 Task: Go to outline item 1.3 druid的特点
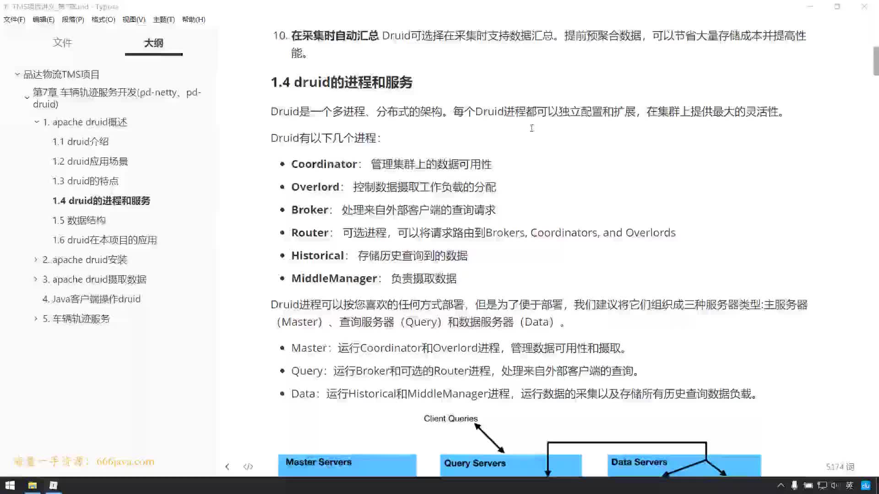click(x=85, y=181)
